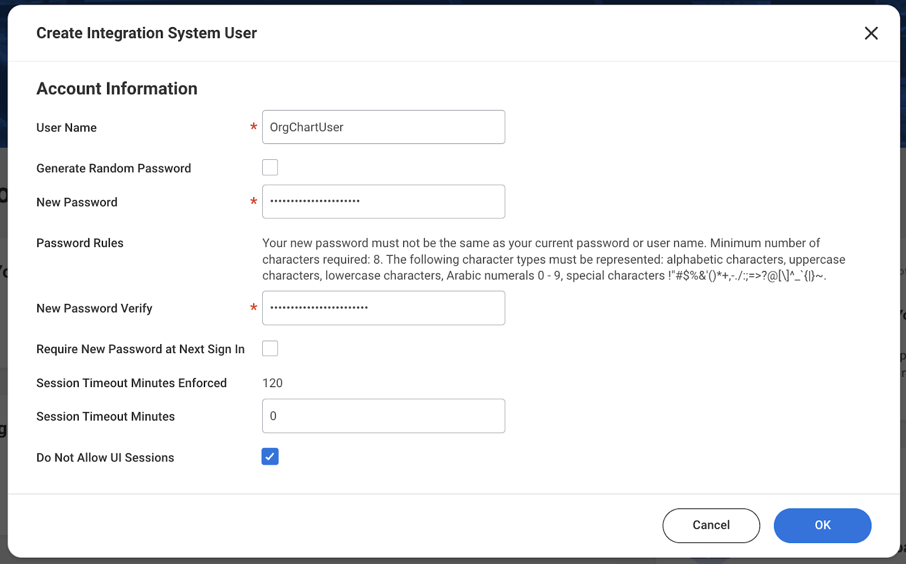Click the Session Timeout Minutes Enforced value 120
Viewport: 906px width, 564px height.
(272, 383)
